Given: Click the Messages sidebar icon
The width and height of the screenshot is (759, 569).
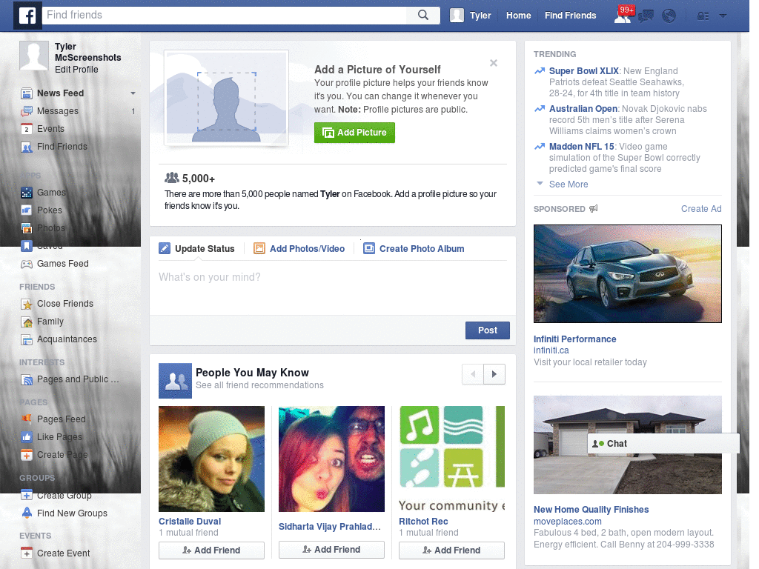Looking at the screenshot, I should pos(27,111).
